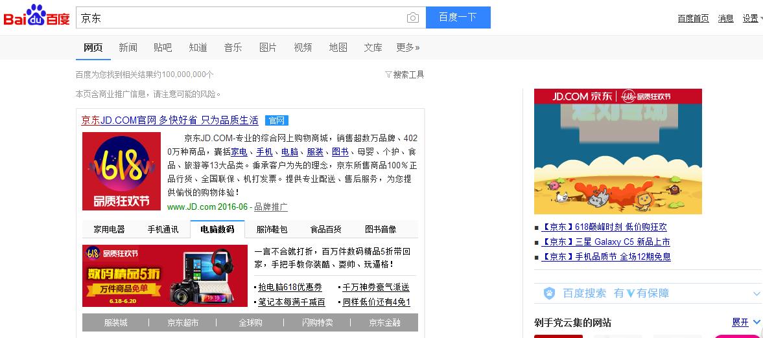Image resolution: width=763 pixels, height=338 pixels.
Task: Click the 数码精品5折 banner image
Action: tap(165, 276)
